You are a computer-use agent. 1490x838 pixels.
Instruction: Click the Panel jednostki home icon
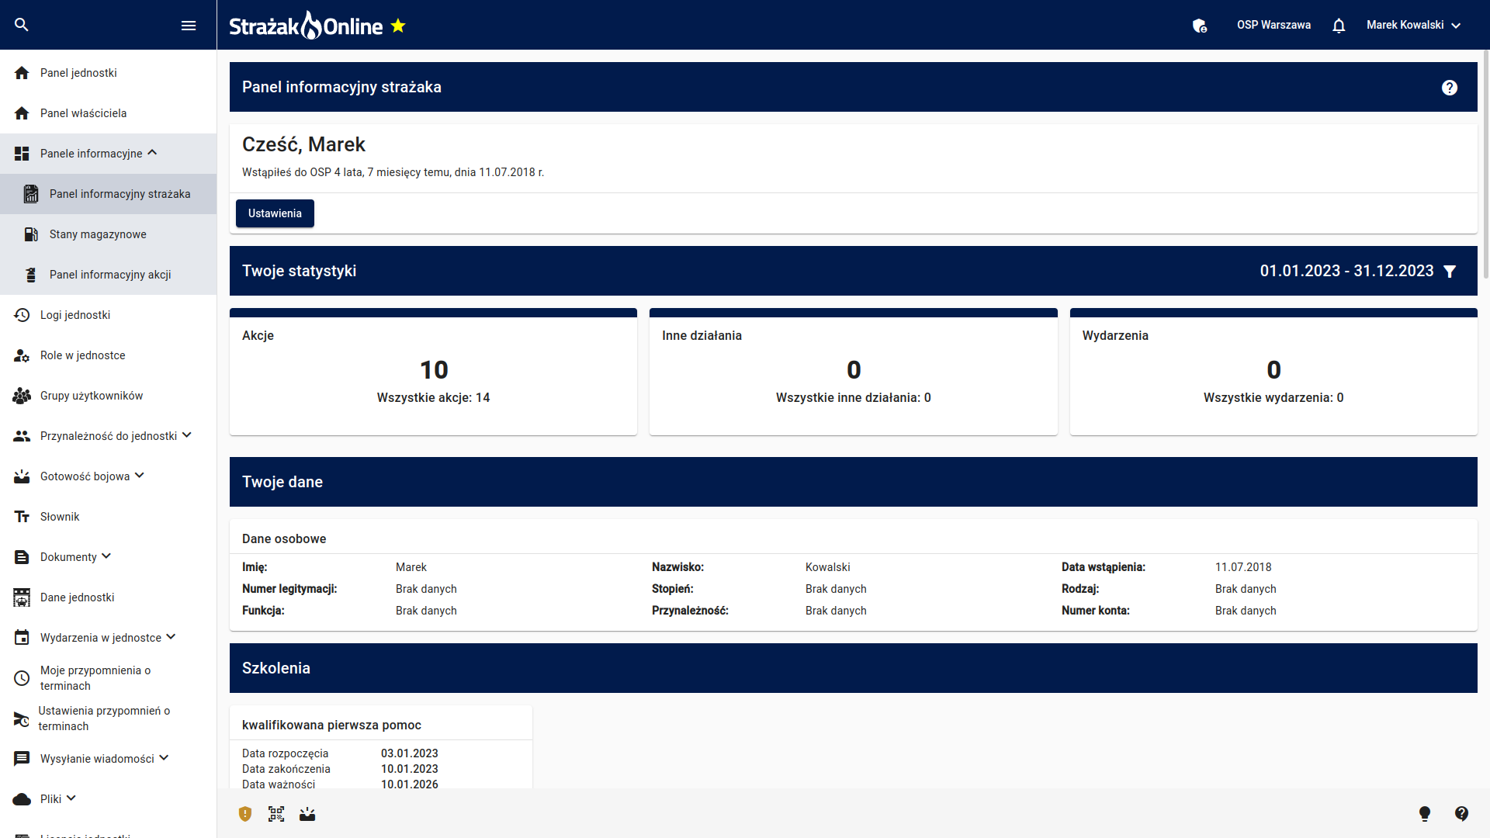22,73
